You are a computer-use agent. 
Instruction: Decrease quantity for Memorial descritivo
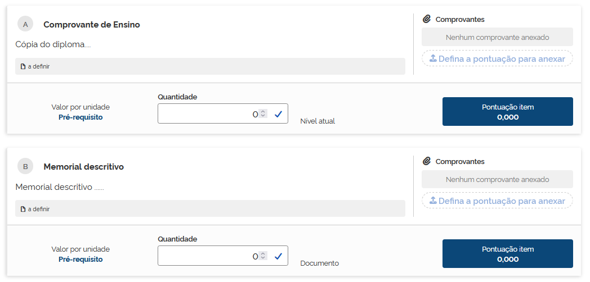(263, 258)
